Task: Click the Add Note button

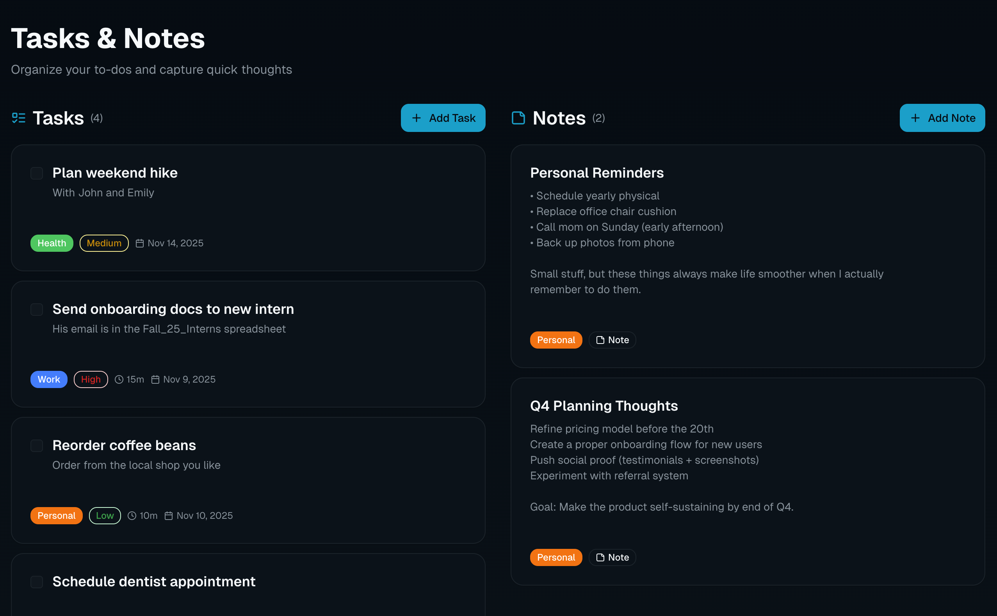Action: (x=942, y=118)
